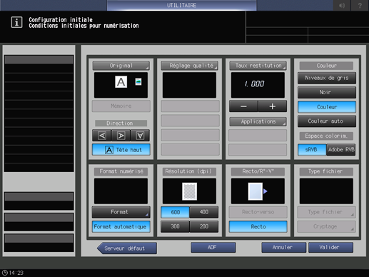Viewport: 369px width, 277px height.
Task: Select Noir color mode
Action: pyautogui.click(x=327, y=92)
